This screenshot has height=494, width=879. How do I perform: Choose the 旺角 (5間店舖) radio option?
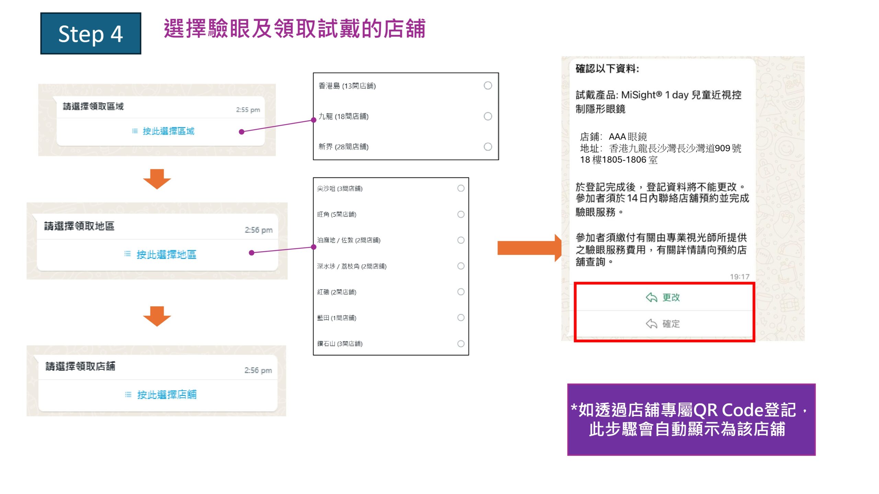(461, 214)
